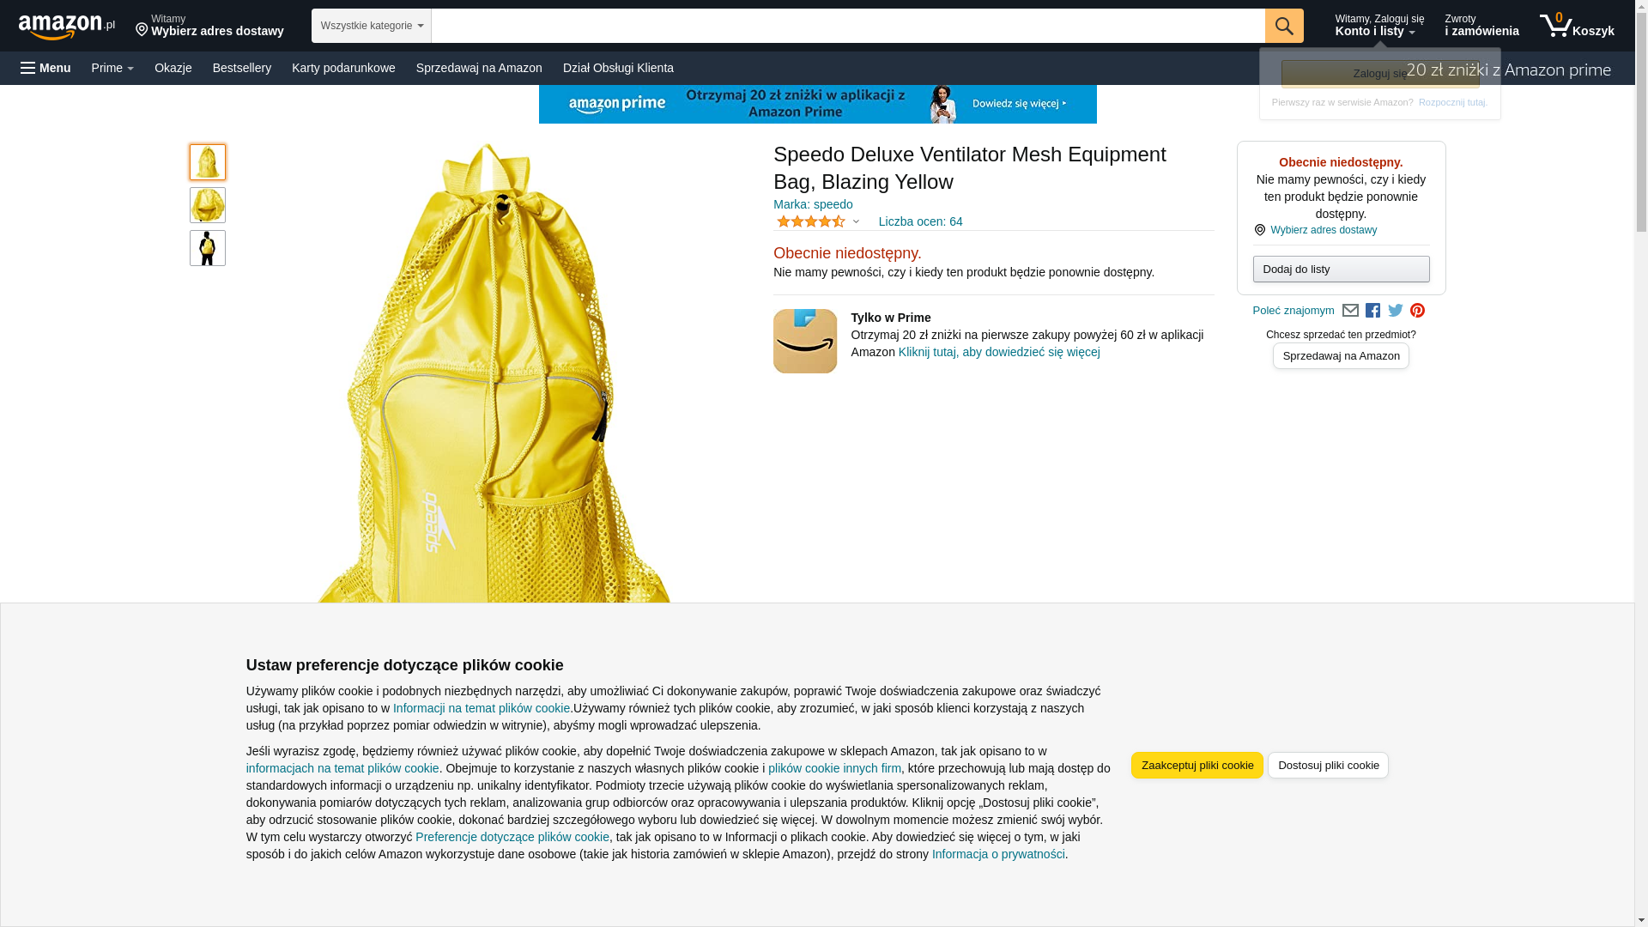Screen dimensions: 1648x927
Task: Open Bestsellery in navigation bar
Action: click(241, 68)
